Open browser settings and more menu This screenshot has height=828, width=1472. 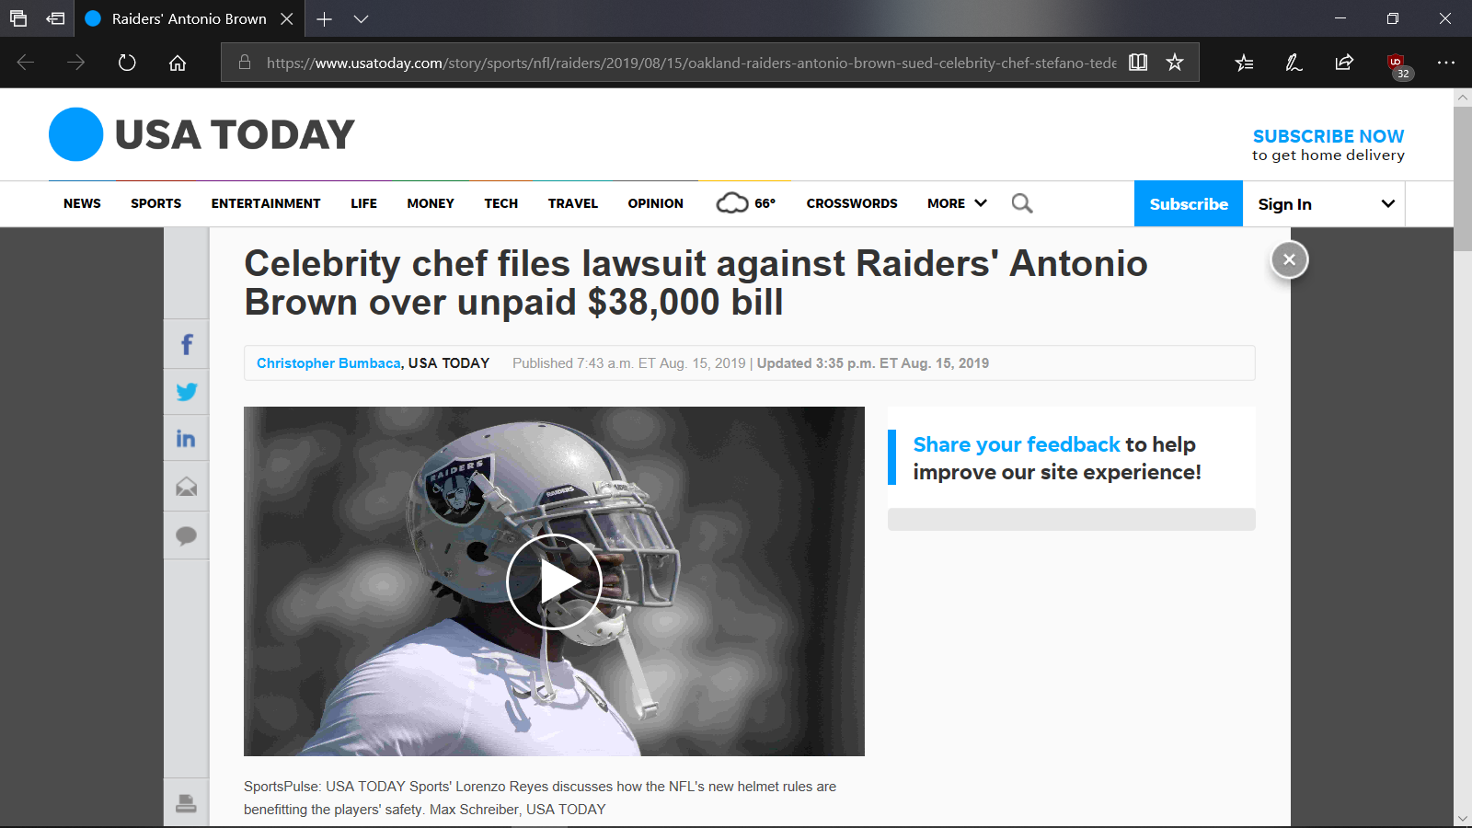(x=1445, y=63)
